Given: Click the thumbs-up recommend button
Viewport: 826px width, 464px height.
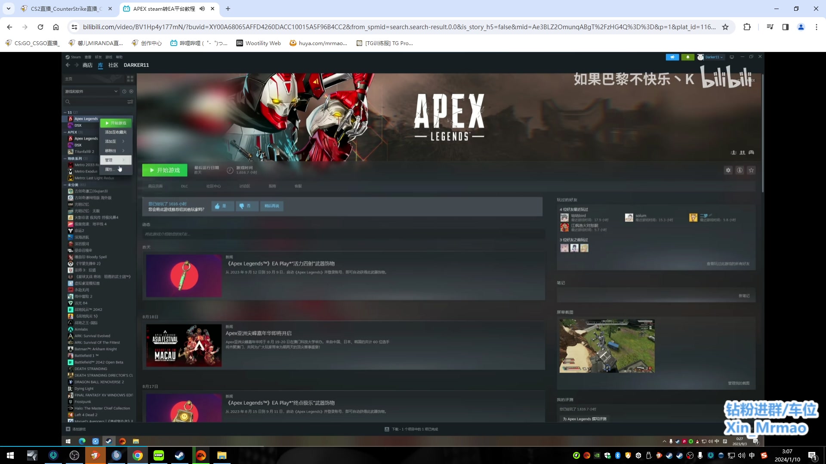Looking at the screenshot, I should coord(222,206).
